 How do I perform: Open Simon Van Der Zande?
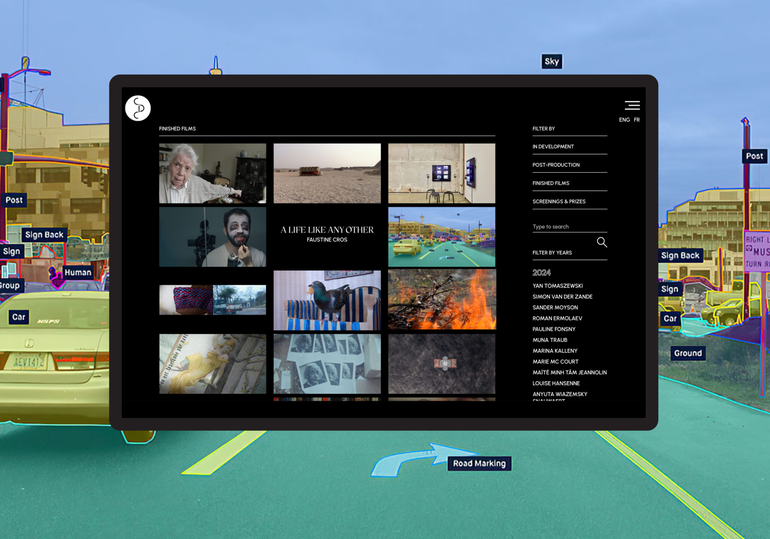[x=562, y=297]
